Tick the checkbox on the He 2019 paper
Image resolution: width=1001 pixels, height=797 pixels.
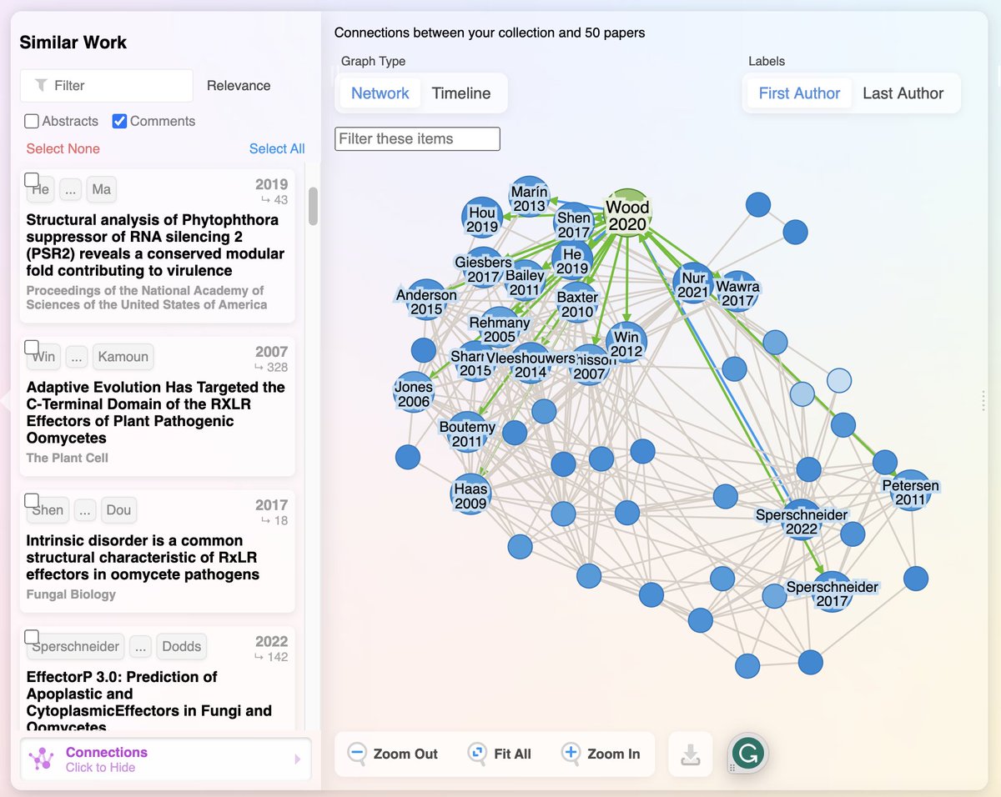point(32,180)
